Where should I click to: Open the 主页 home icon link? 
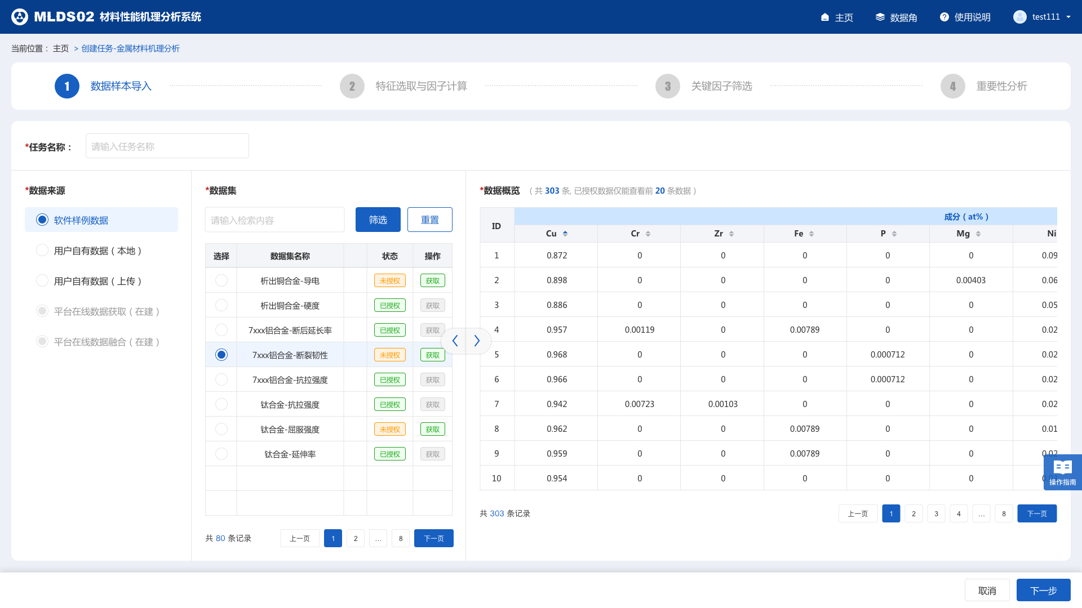pos(825,17)
